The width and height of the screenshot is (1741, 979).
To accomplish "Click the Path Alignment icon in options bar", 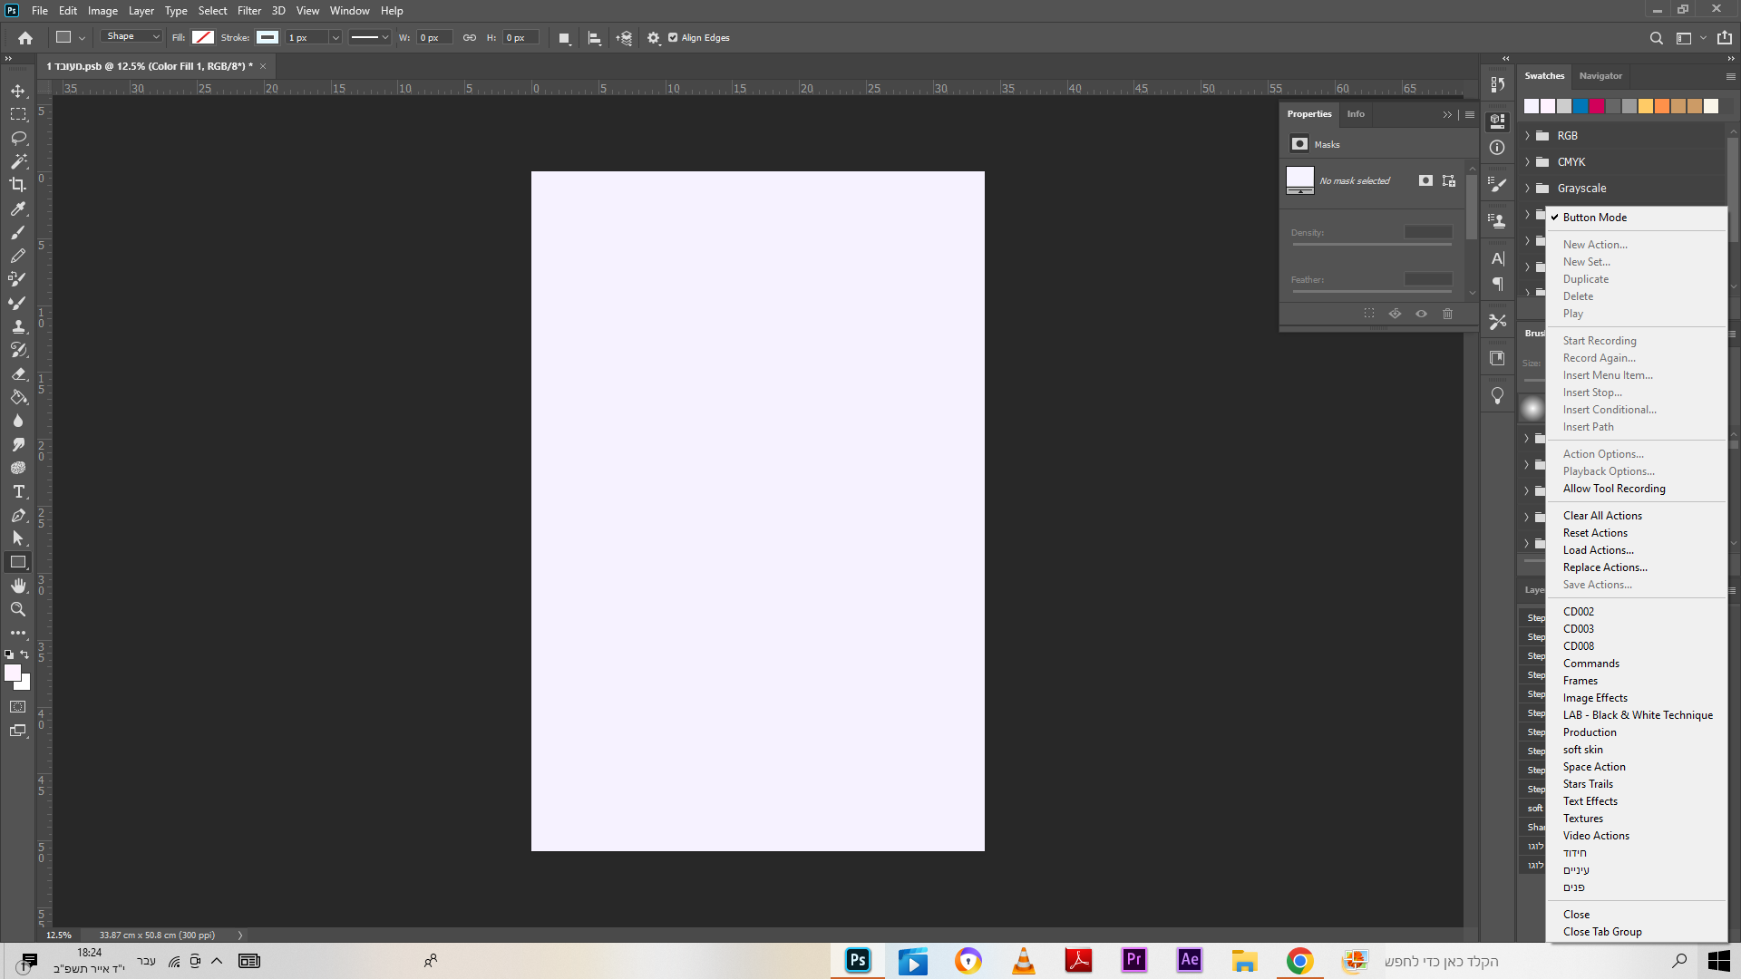I will click(594, 38).
